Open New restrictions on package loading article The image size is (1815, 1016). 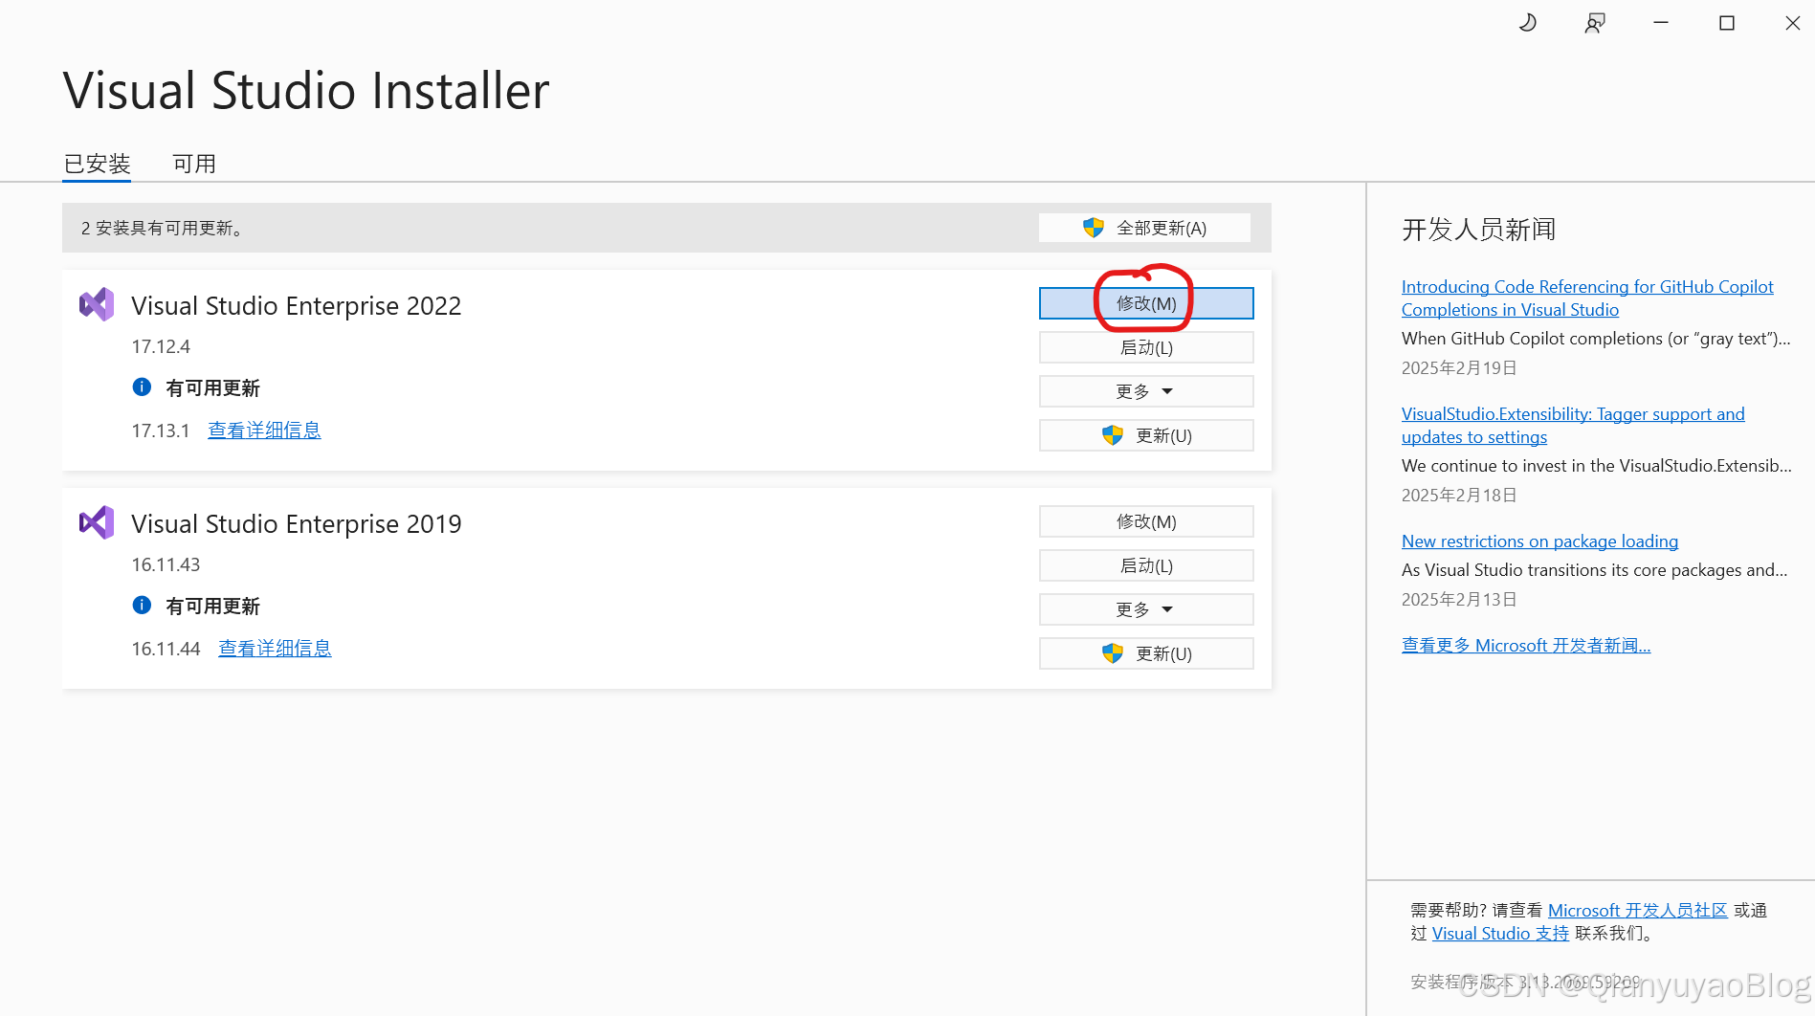click(x=1539, y=541)
